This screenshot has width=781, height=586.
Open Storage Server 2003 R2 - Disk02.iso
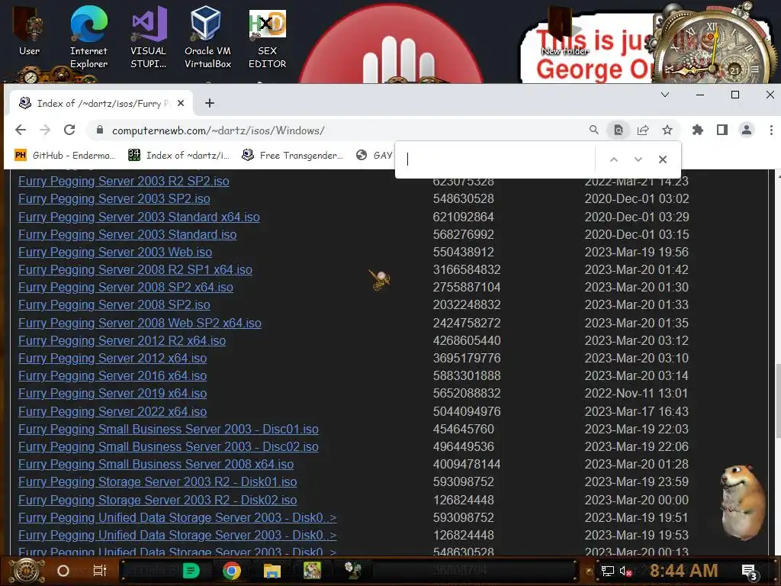[157, 500]
